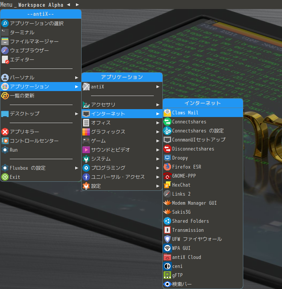
Task: Click the GNOME-PPP red telephone icon
Action: click(167, 176)
